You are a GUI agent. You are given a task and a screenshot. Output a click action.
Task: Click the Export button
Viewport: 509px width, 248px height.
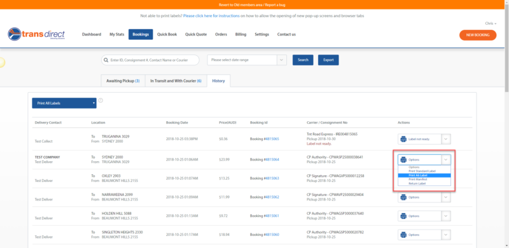(x=328, y=60)
